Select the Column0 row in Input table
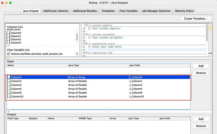 (x=98, y=77)
